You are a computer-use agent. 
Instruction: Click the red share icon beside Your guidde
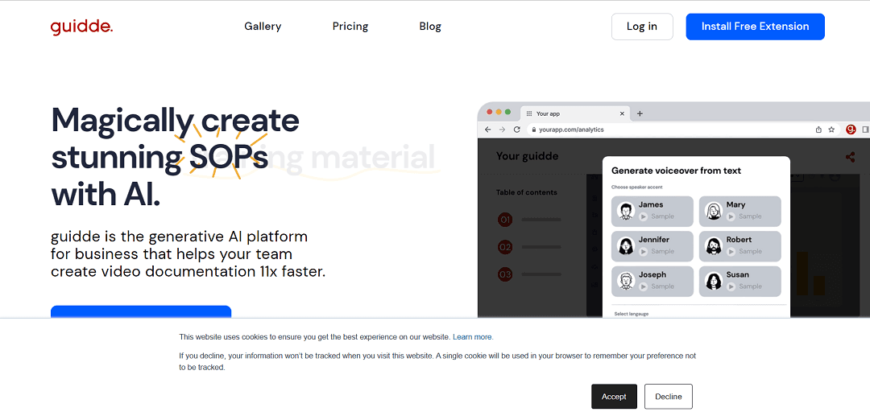tap(850, 157)
